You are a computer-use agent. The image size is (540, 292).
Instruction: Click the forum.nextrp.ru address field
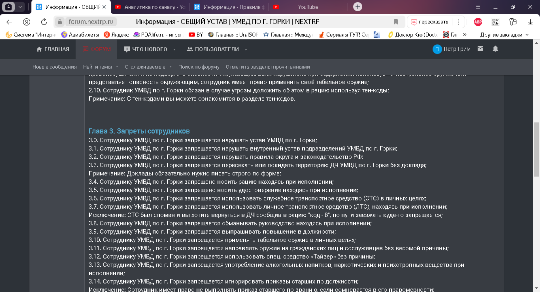90,22
